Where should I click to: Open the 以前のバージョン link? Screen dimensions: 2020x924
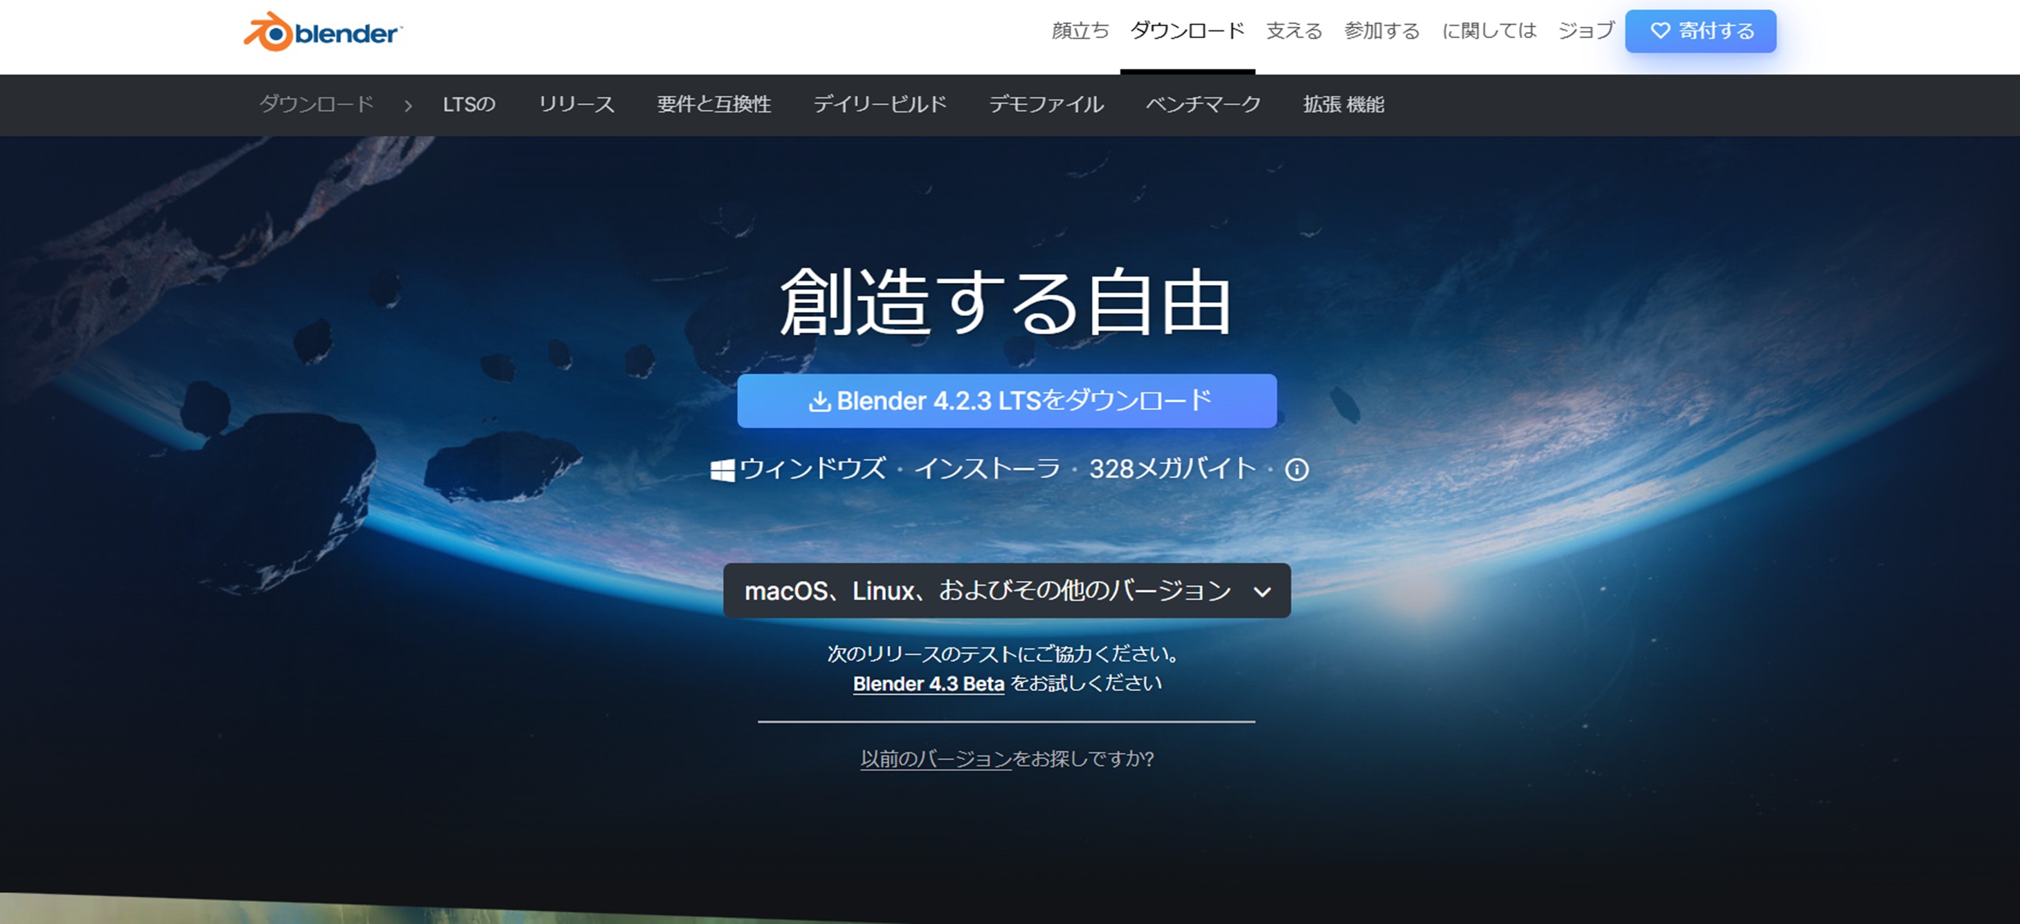(x=936, y=759)
